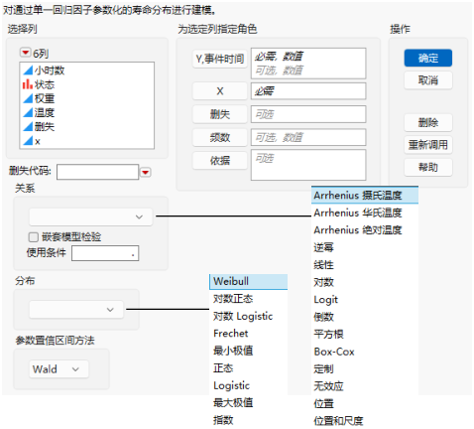Click the continuous icon next to 小时数
This screenshot has height=429, width=474.
pyautogui.click(x=28, y=71)
